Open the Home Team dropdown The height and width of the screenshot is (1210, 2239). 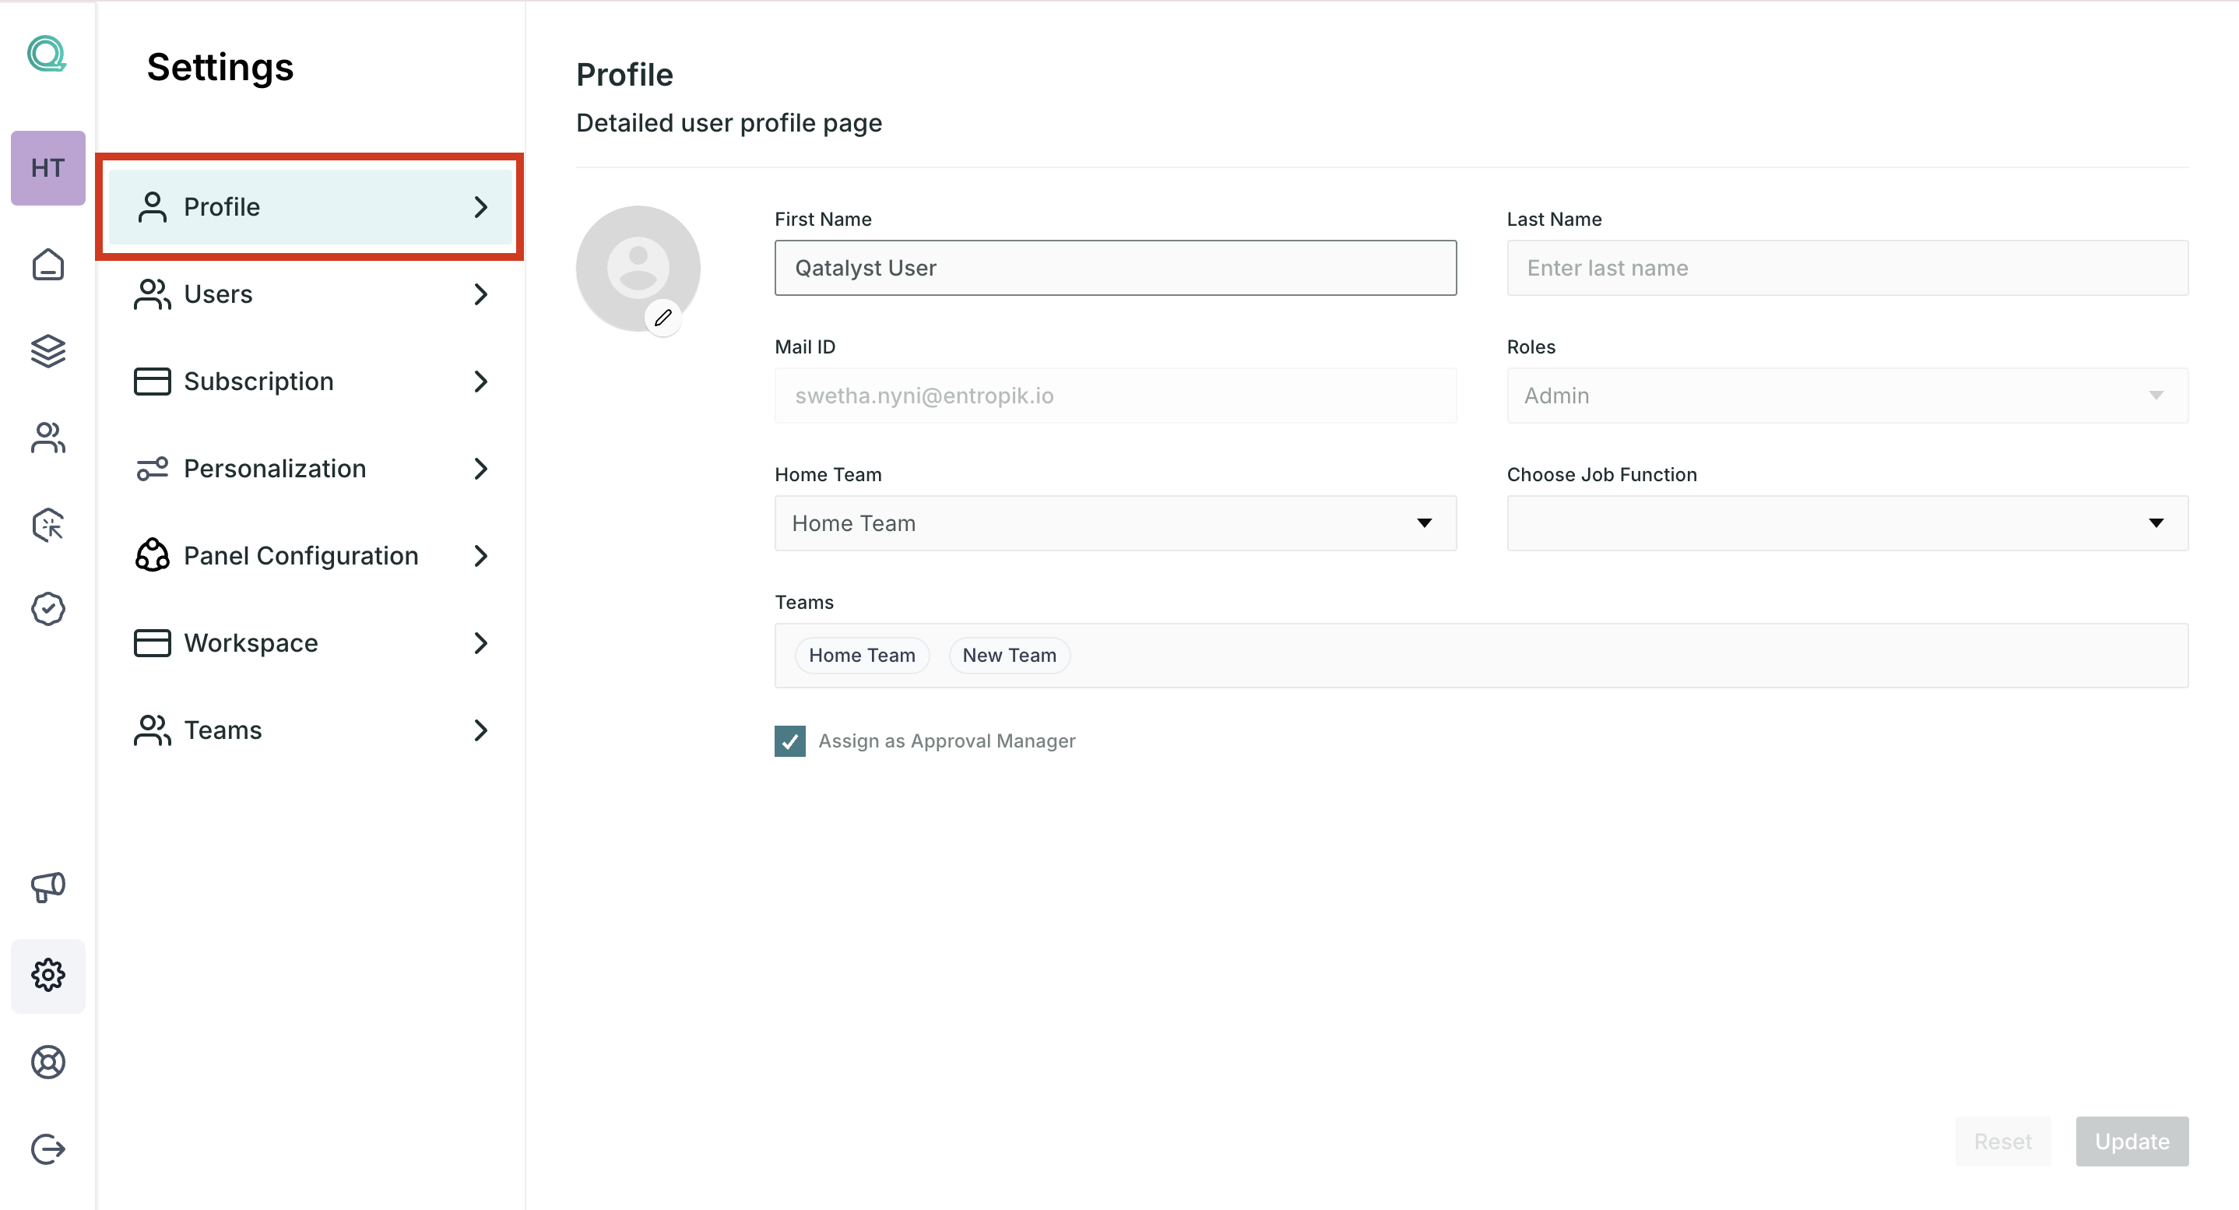coord(1115,523)
